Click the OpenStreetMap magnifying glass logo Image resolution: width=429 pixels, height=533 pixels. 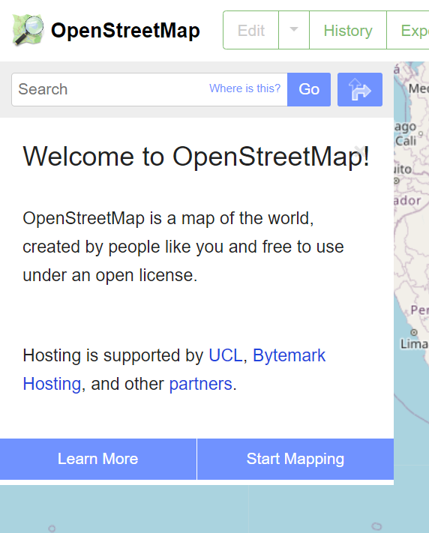coord(28,30)
